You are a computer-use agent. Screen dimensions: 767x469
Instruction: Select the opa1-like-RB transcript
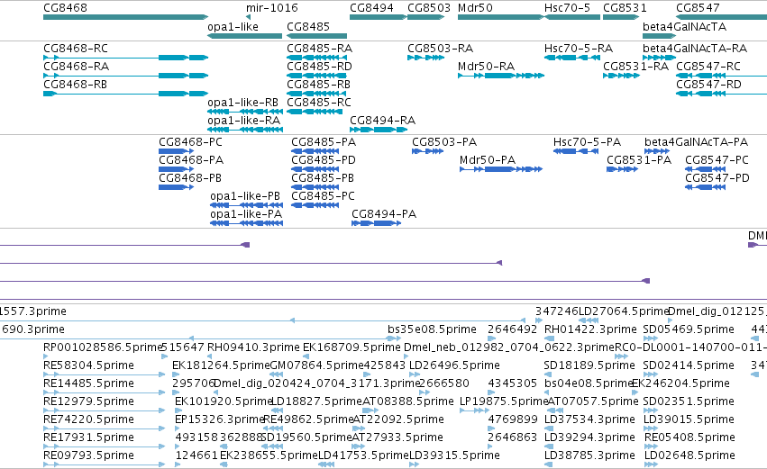pos(245,112)
